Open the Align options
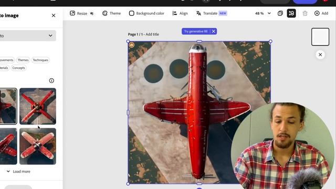This screenshot has width=336, height=189. click(x=180, y=13)
